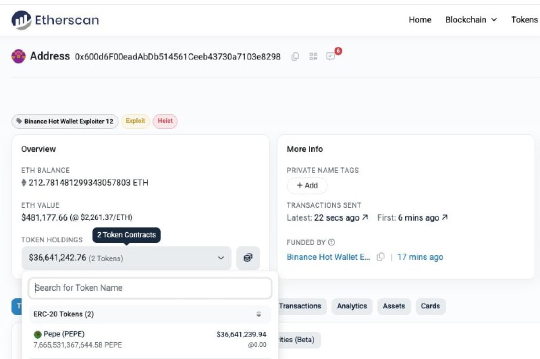Open the latest sent transaction arrow

365,217
